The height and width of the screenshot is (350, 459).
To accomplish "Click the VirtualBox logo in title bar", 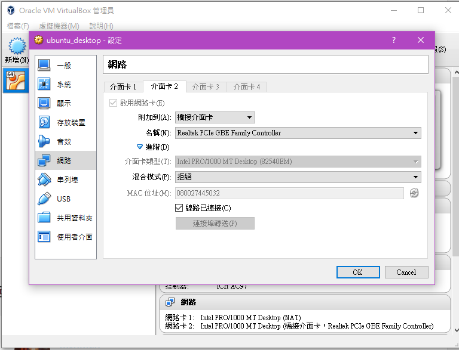I will click(x=11, y=10).
